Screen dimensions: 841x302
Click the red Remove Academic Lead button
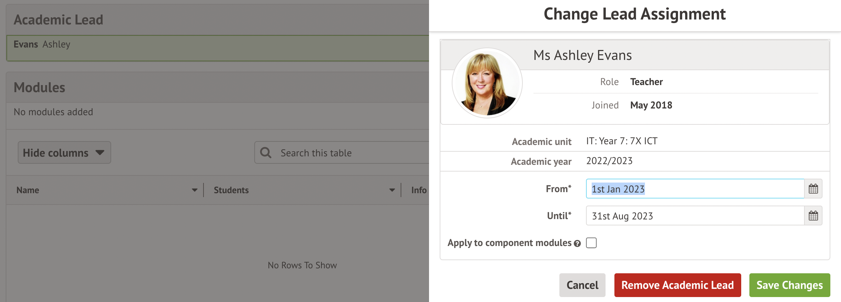(x=677, y=285)
